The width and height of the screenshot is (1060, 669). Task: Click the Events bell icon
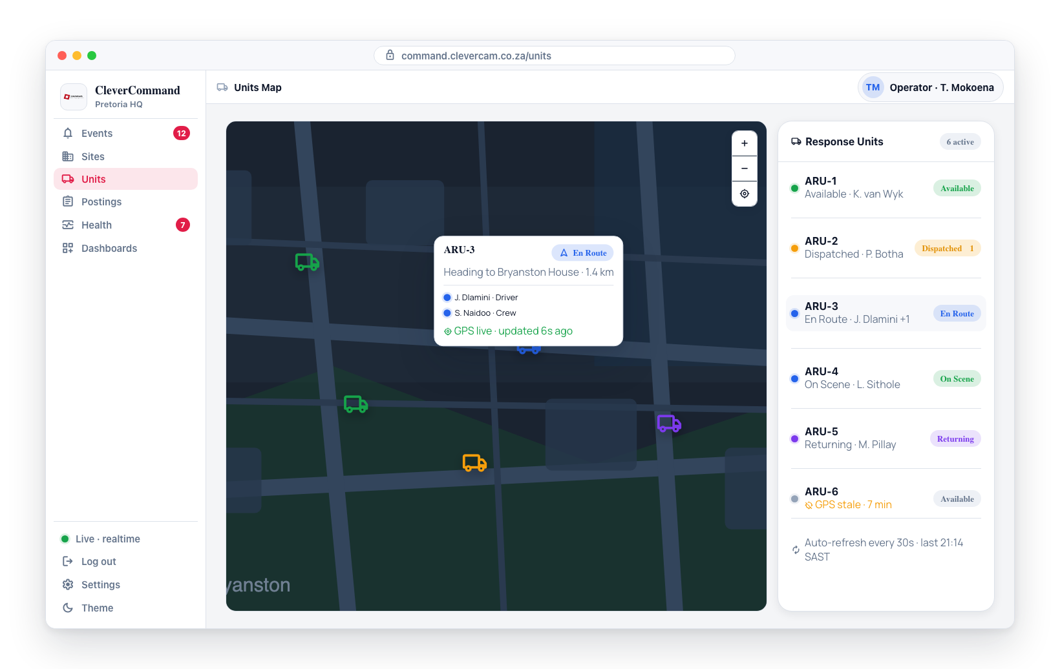coord(68,133)
